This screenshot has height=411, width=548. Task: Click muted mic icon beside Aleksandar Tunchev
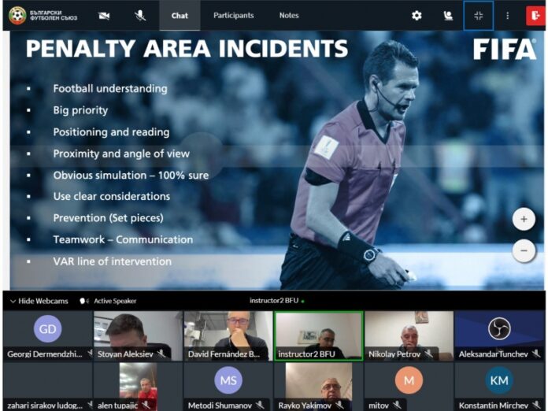tap(536, 354)
